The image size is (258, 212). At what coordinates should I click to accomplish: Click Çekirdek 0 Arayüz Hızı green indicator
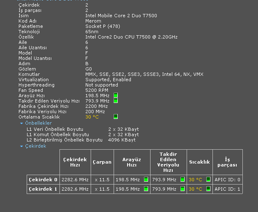(x=146, y=180)
